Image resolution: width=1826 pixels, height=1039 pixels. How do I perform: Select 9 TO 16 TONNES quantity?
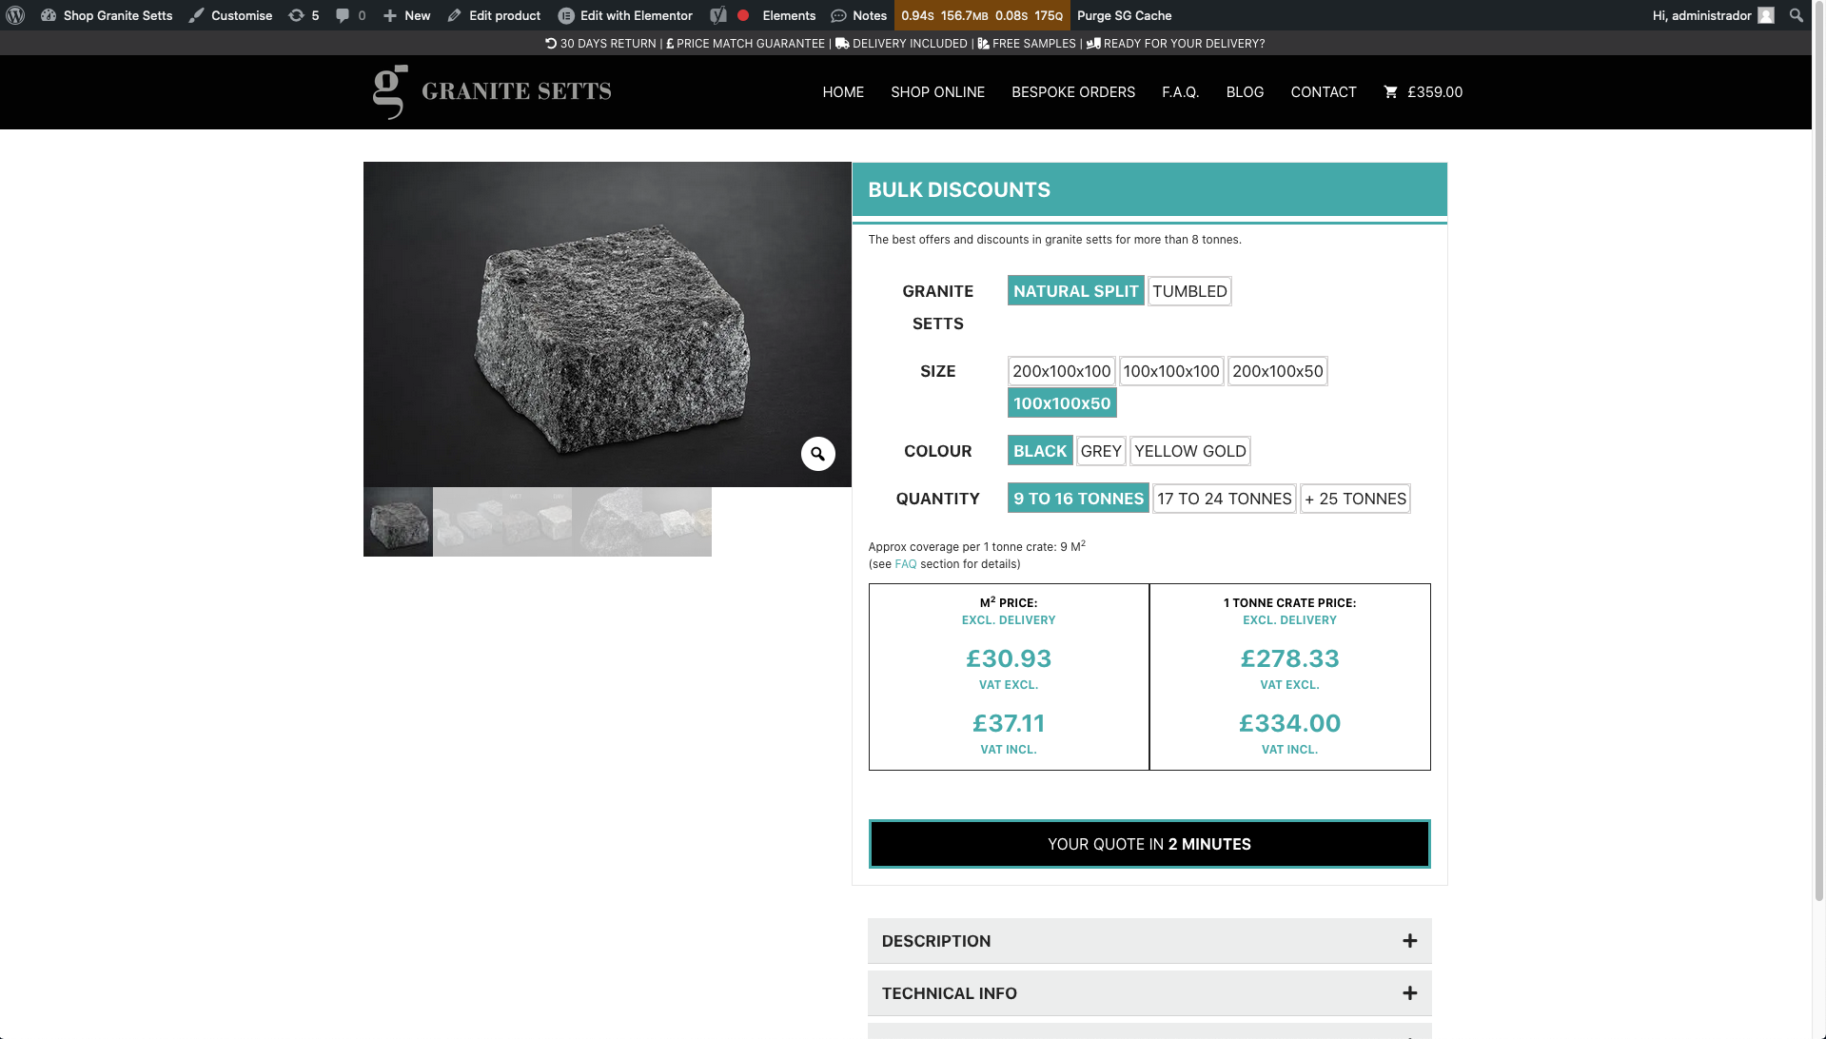(x=1078, y=499)
